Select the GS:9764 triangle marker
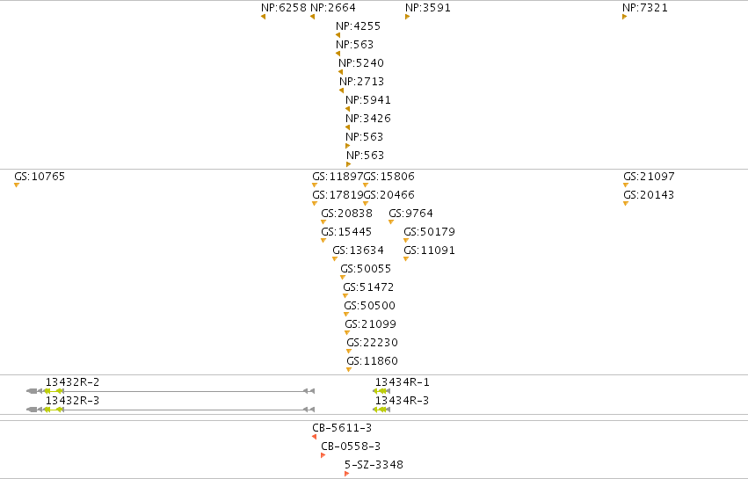Viewport: 748px width, 479px height. pyautogui.click(x=391, y=221)
